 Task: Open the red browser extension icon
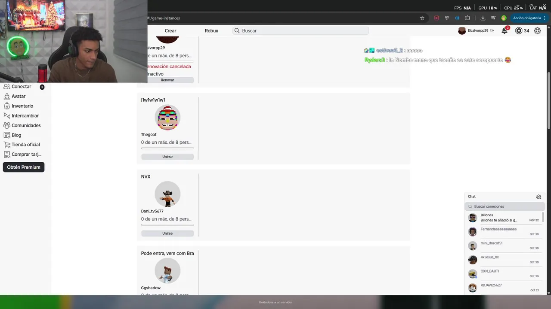click(436, 18)
